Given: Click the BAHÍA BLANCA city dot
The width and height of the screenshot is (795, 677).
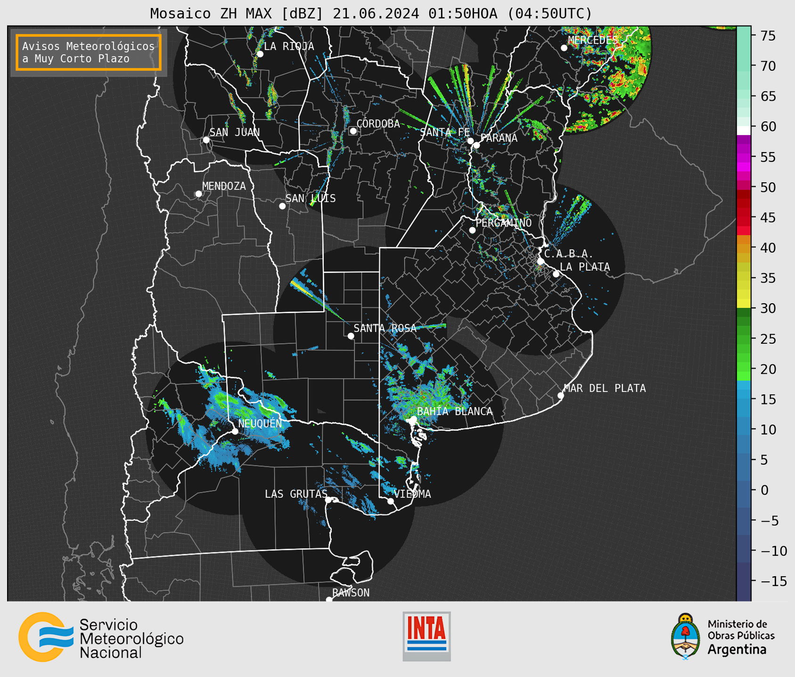Looking at the screenshot, I should click(x=413, y=419).
